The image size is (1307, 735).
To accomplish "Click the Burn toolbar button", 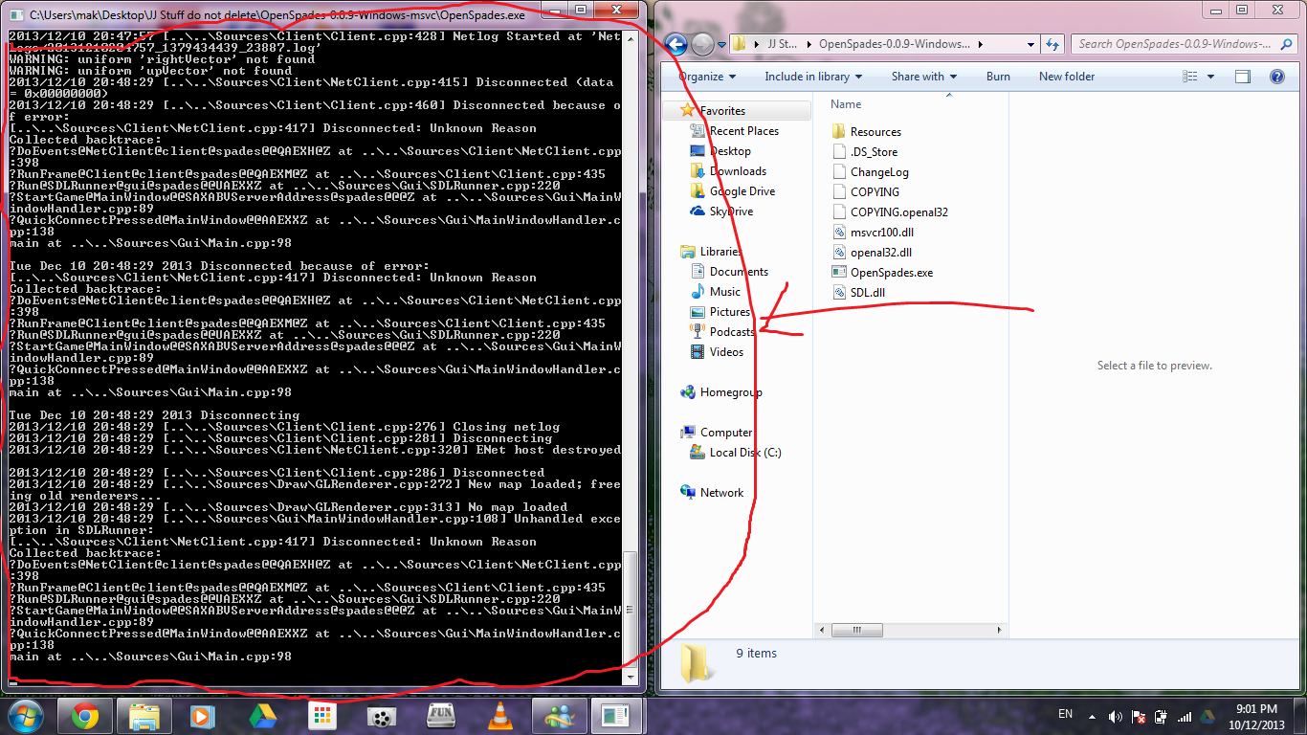I will (x=998, y=77).
